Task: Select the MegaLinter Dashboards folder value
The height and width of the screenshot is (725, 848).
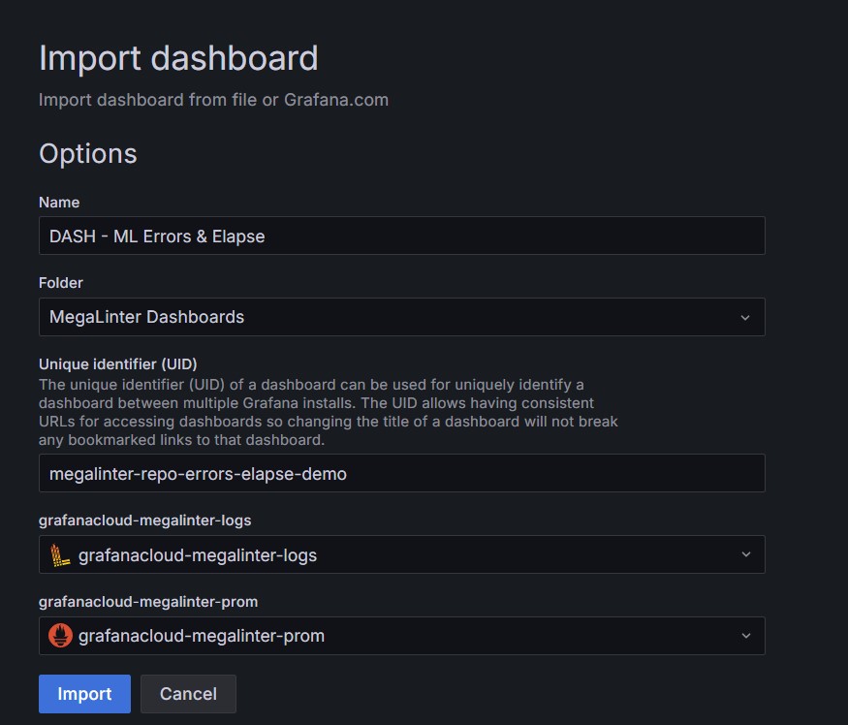Action: coord(147,317)
